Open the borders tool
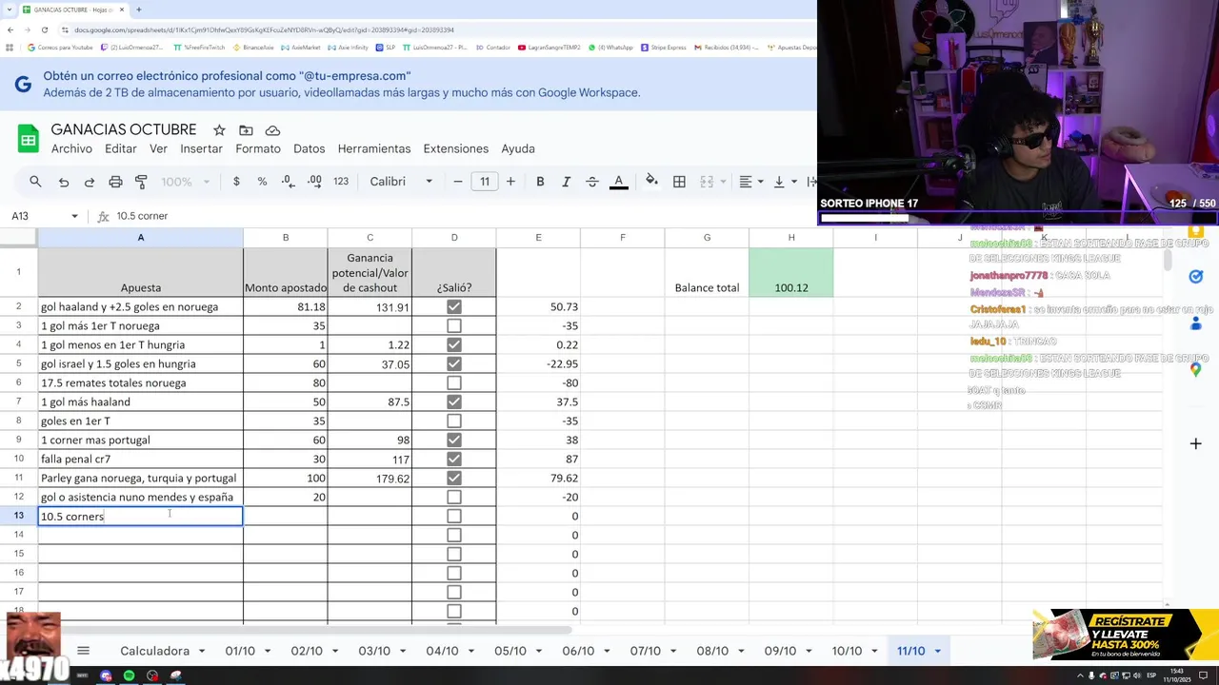The image size is (1219, 685). pos(679,182)
